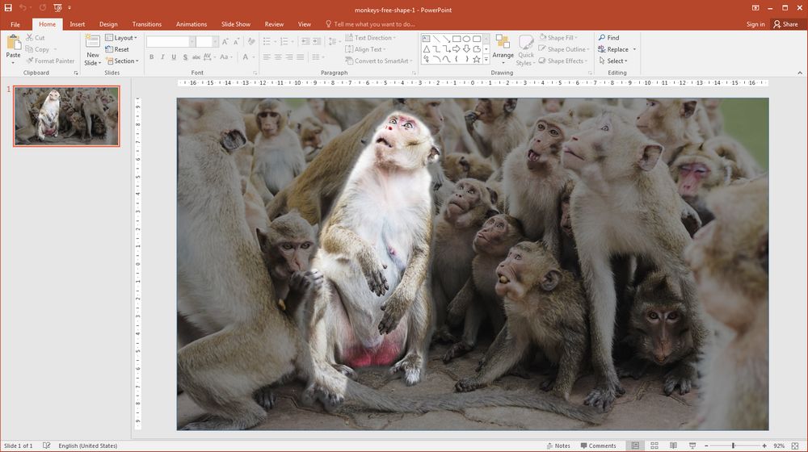Select slide 1 thumbnail in the slides pane
808x452 pixels.
coord(66,116)
